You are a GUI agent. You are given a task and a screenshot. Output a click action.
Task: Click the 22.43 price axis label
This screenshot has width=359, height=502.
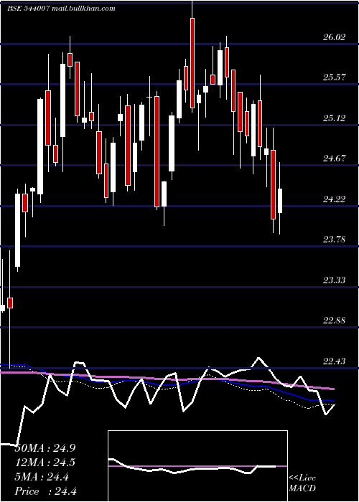335,361
